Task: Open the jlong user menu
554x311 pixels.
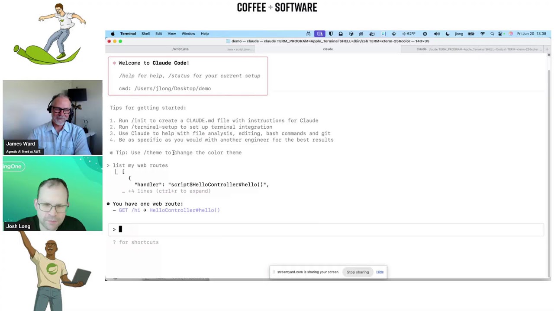Action: coord(459,34)
